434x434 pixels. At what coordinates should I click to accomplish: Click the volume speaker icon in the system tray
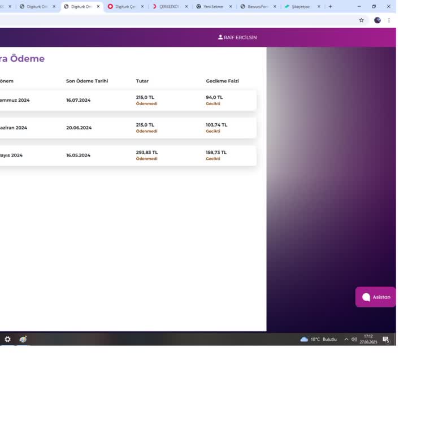pyautogui.click(x=354, y=339)
